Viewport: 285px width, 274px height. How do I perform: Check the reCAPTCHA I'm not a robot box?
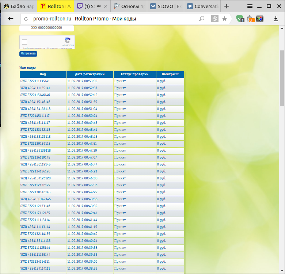click(x=24, y=42)
